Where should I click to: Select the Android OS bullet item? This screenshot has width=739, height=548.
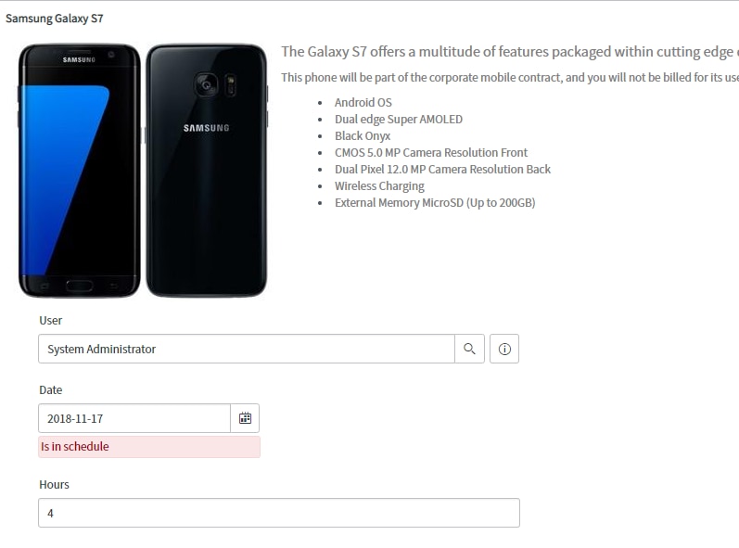363,102
